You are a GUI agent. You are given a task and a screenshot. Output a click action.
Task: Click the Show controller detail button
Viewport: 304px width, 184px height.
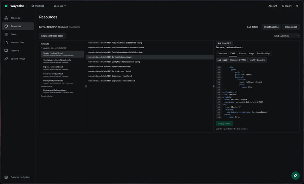tap(52, 36)
